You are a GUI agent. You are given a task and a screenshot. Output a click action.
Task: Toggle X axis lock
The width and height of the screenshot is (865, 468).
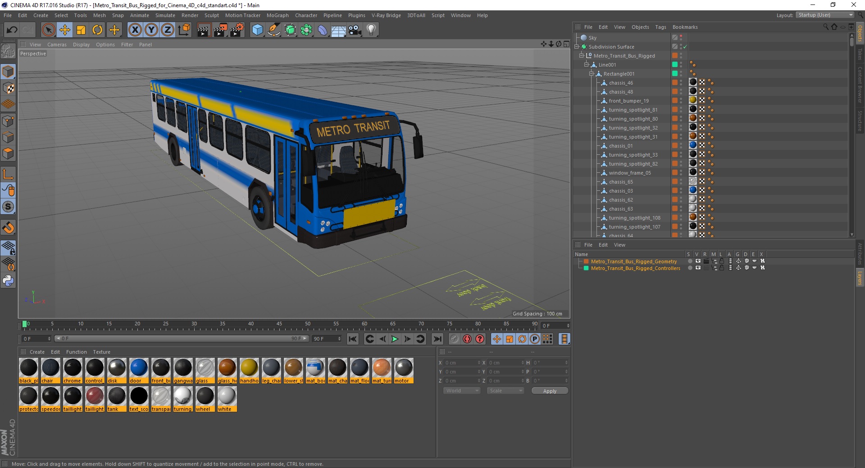pyautogui.click(x=135, y=30)
